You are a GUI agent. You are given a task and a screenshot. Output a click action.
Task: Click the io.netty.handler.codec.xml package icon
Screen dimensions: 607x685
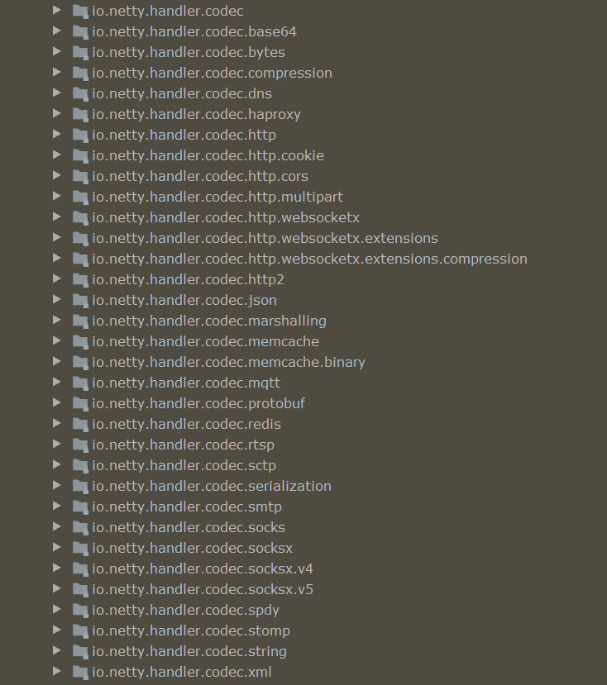[80, 672]
